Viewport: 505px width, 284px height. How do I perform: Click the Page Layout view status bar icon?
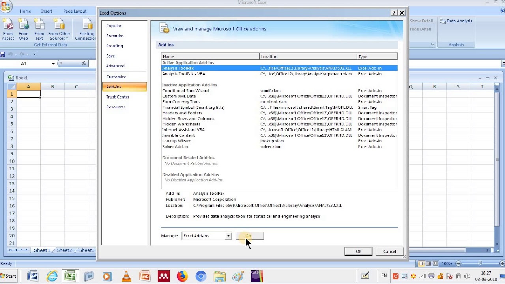tap(429, 263)
